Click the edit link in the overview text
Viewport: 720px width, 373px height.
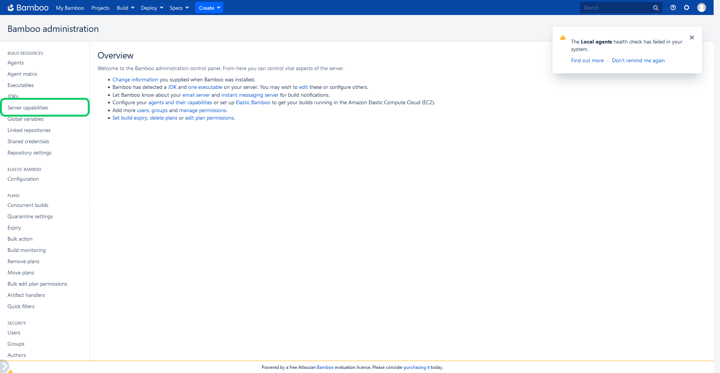(303, 87)
